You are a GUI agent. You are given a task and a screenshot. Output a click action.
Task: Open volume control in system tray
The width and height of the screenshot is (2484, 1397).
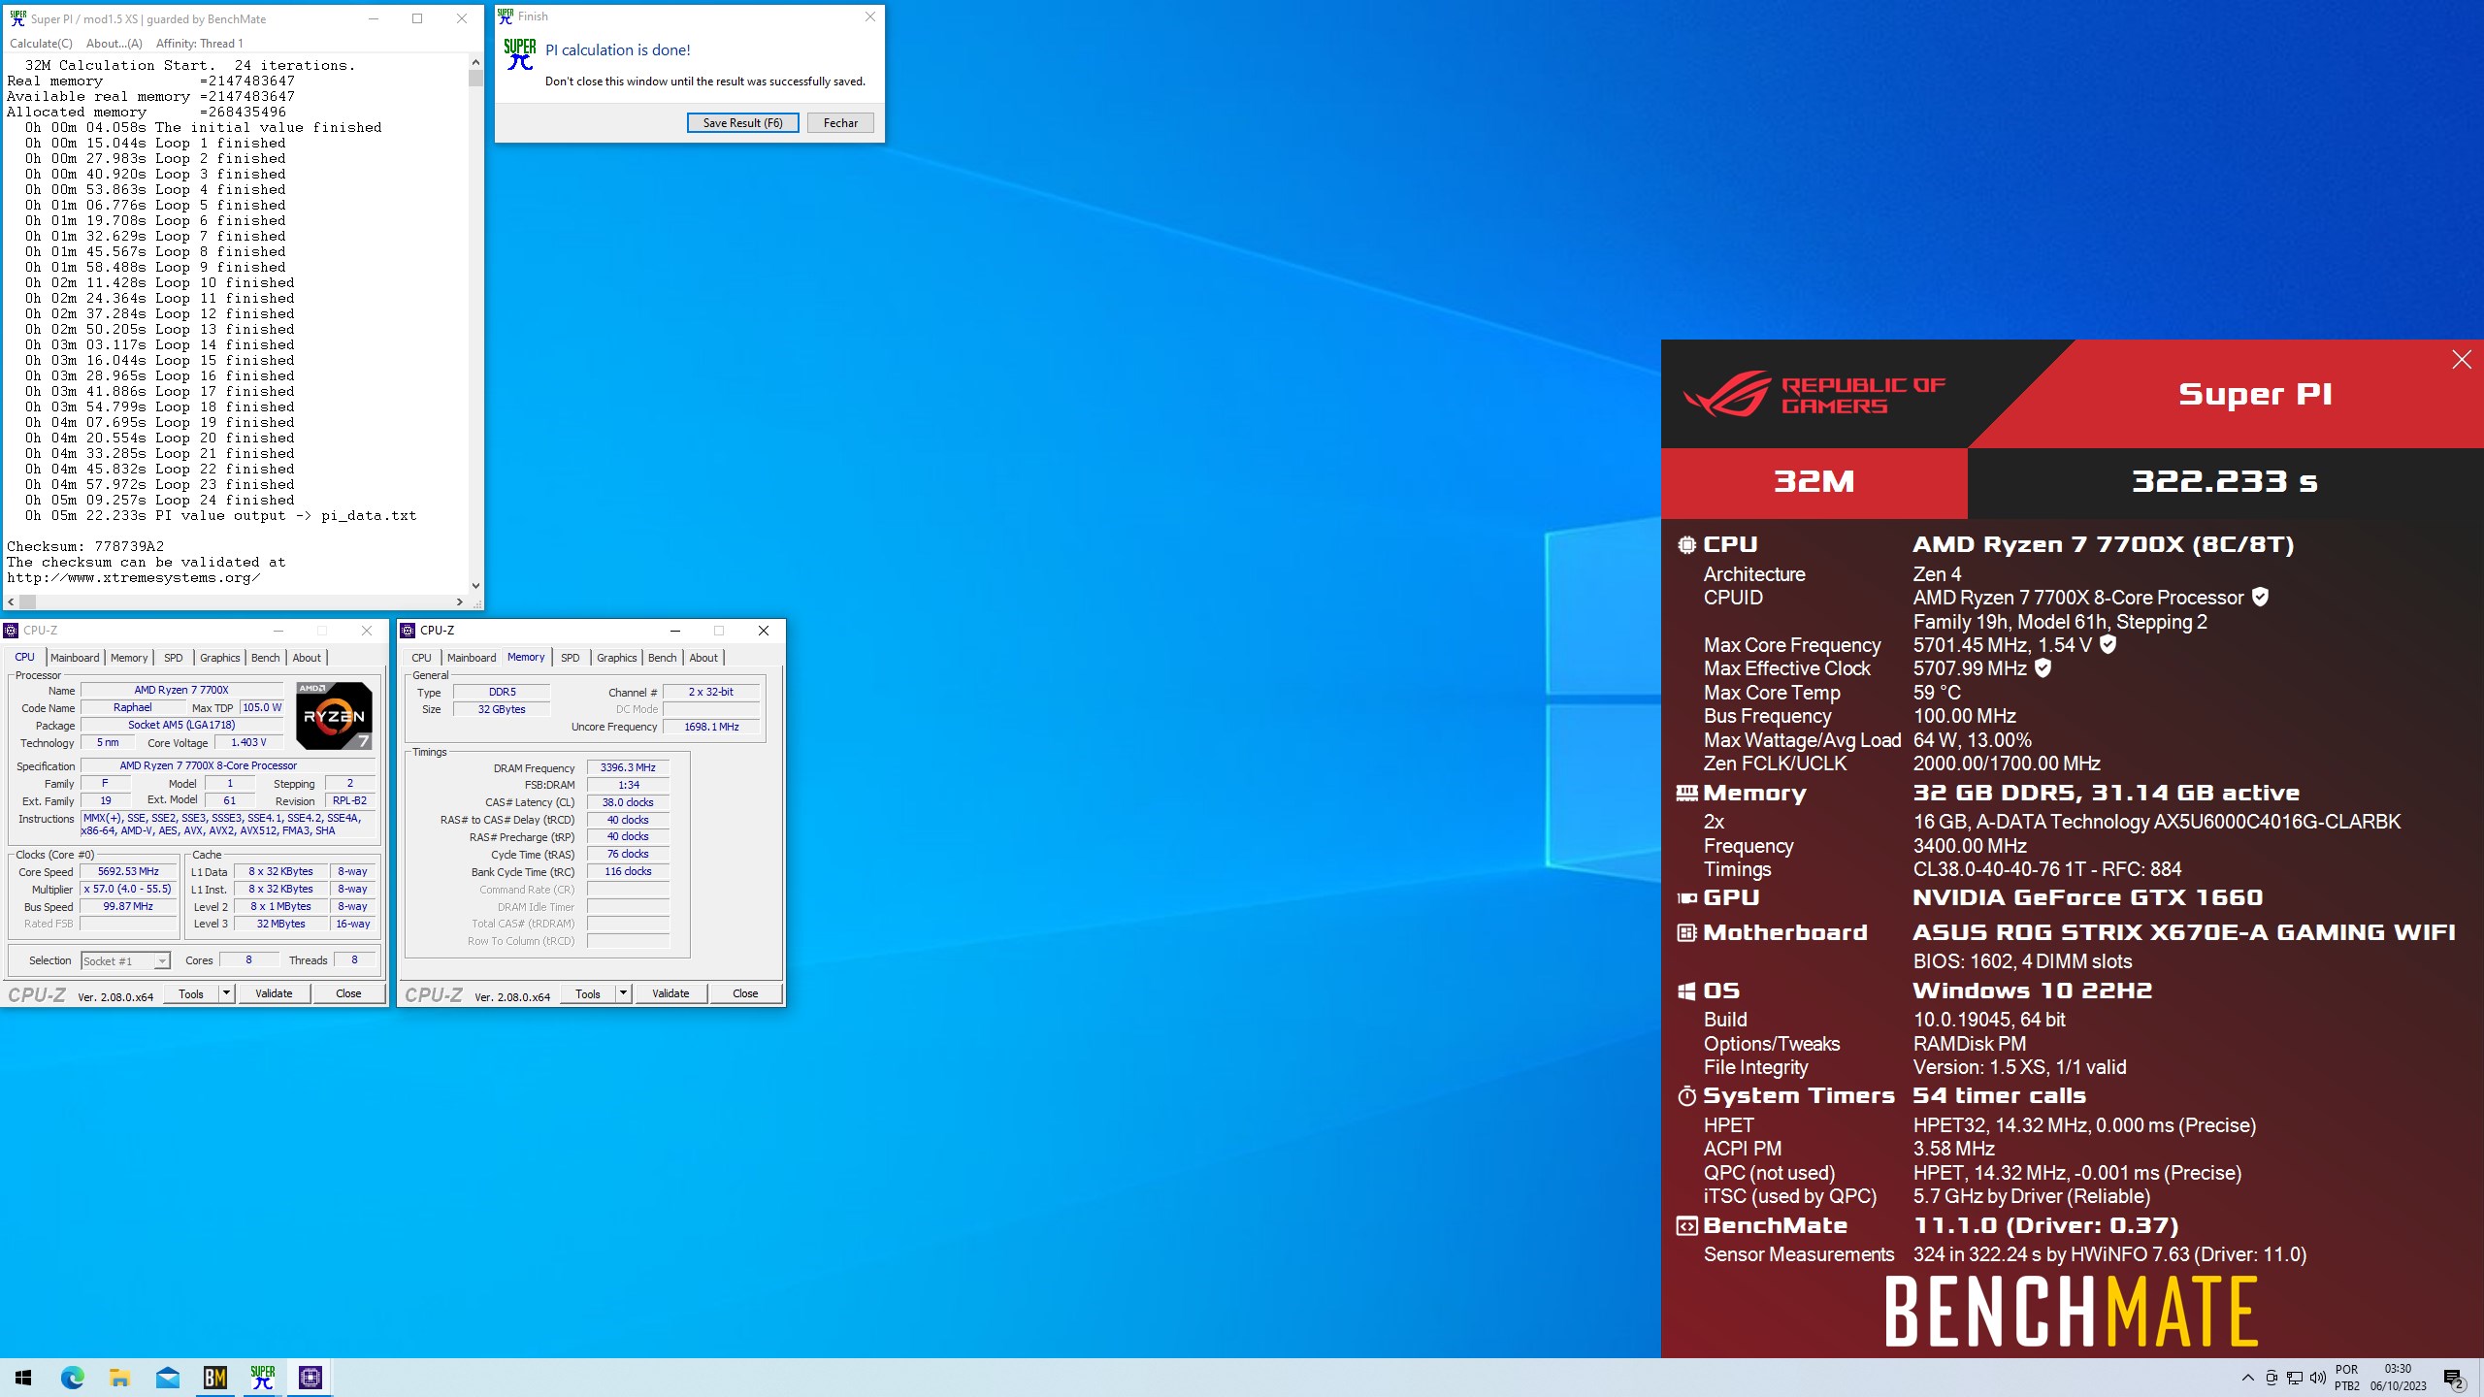[2318, 1378]
